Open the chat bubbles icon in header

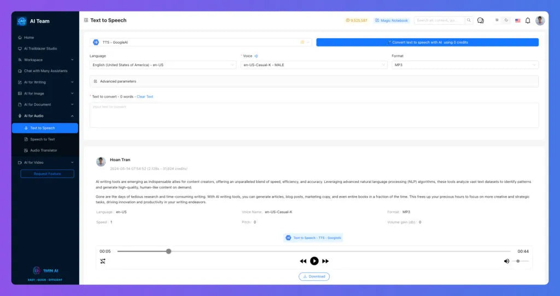point(480,21)
